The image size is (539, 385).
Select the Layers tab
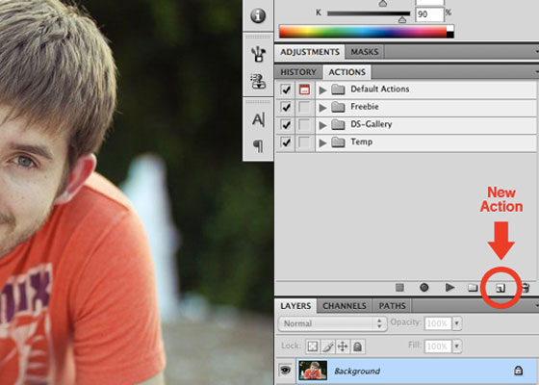click(295, 306)
